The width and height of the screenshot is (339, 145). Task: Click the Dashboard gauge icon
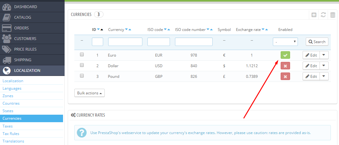tap(7, 7)
